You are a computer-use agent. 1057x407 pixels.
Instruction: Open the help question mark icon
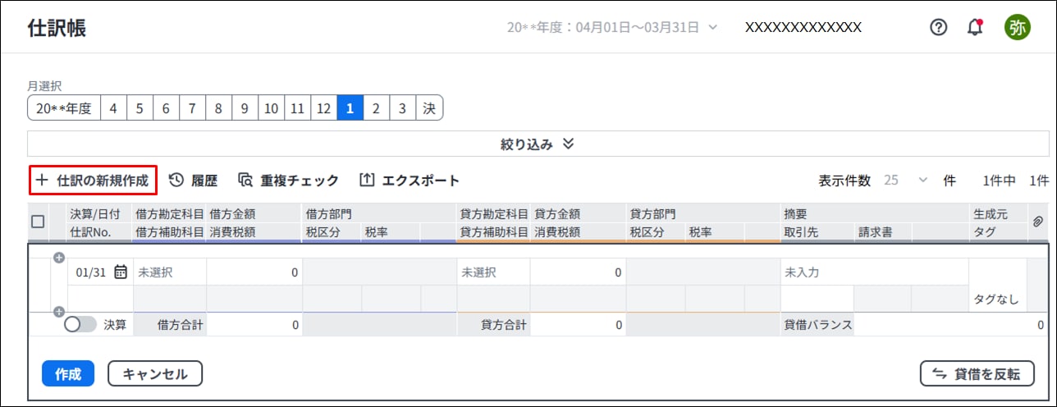938,27
